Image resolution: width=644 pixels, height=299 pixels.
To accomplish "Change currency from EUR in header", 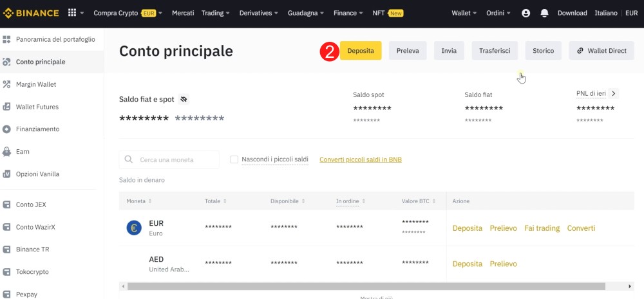I will click(x=632, y=13).
